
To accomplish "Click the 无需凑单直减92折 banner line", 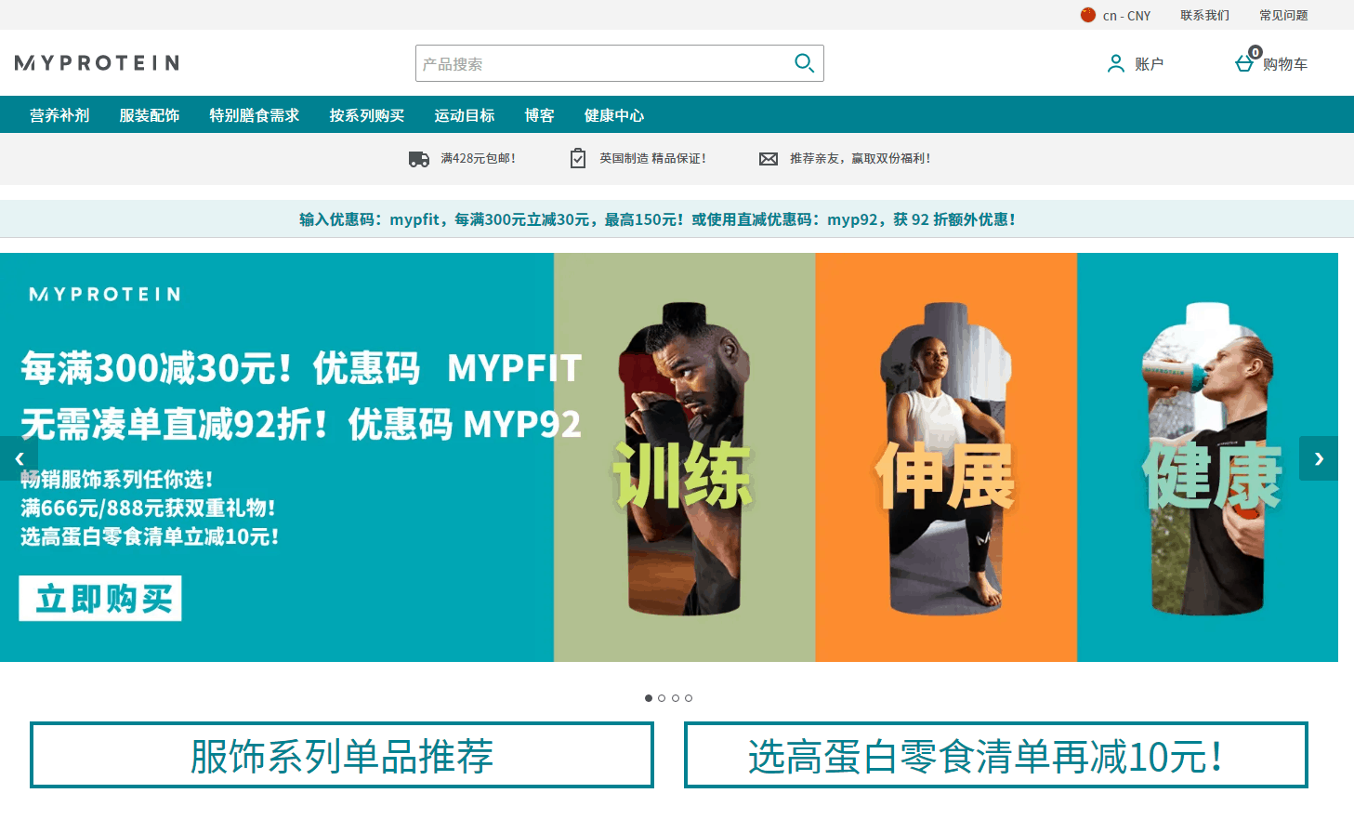I will coord(301,425).
